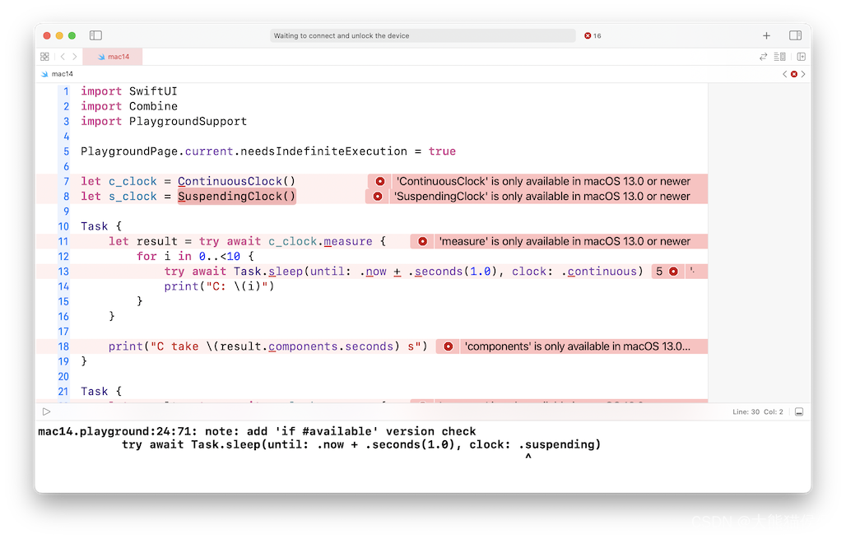Add editor on right icon
Image resolution: width=846 pixels, height=539 pixels.
(x=802, y=57)
